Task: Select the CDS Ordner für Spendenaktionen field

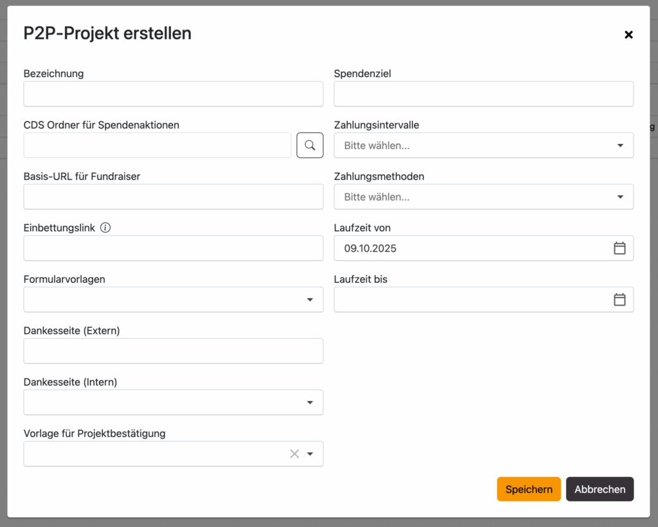Action: tap(157, 145)
